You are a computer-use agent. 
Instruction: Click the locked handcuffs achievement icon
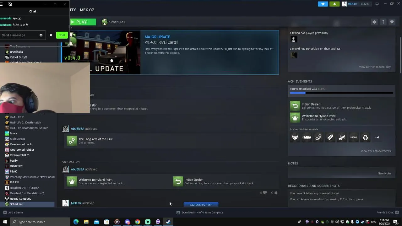(x=318, y=137)
